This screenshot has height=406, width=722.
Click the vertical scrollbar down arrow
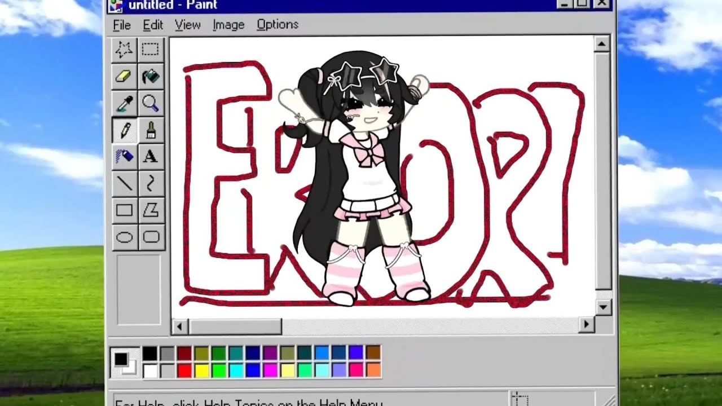coord(602,307)
